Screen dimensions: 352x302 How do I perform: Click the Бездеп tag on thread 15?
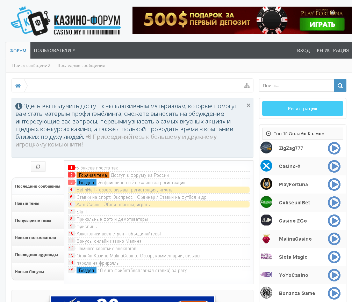pos(86,270)
